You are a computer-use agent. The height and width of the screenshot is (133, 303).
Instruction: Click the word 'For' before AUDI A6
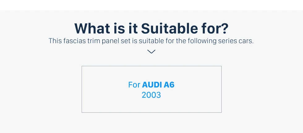click(x=134, y=85)
